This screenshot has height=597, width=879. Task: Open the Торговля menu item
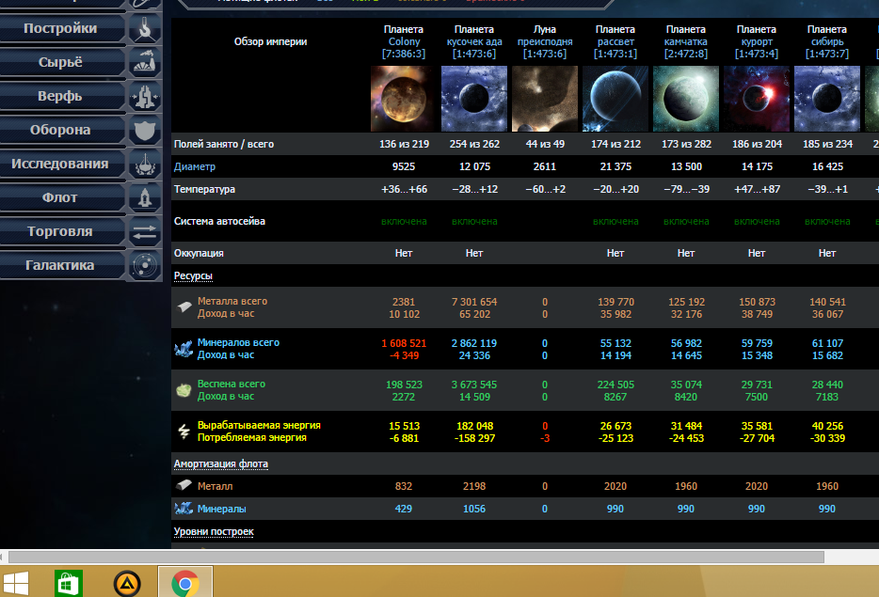(x=60, y=231)
